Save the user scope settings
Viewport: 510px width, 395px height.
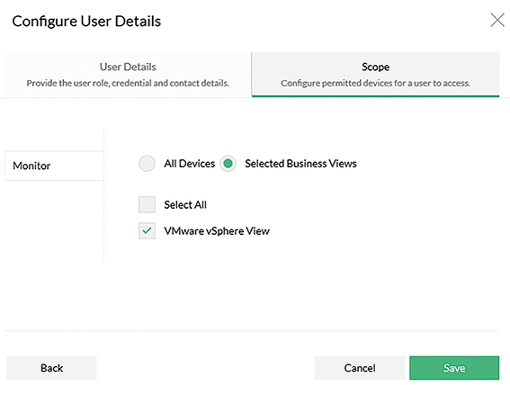(454, 368)
